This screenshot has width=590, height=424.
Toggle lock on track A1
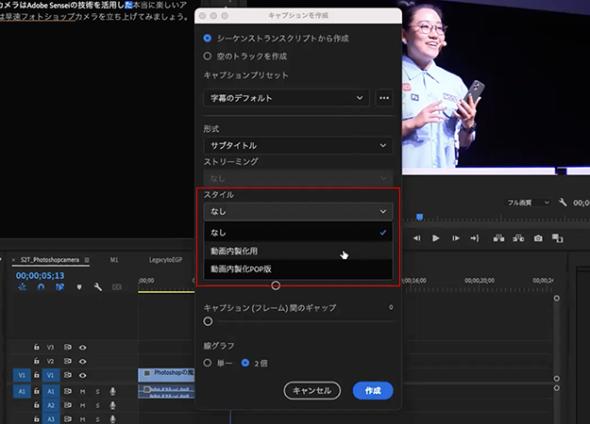tap(37, 391)
